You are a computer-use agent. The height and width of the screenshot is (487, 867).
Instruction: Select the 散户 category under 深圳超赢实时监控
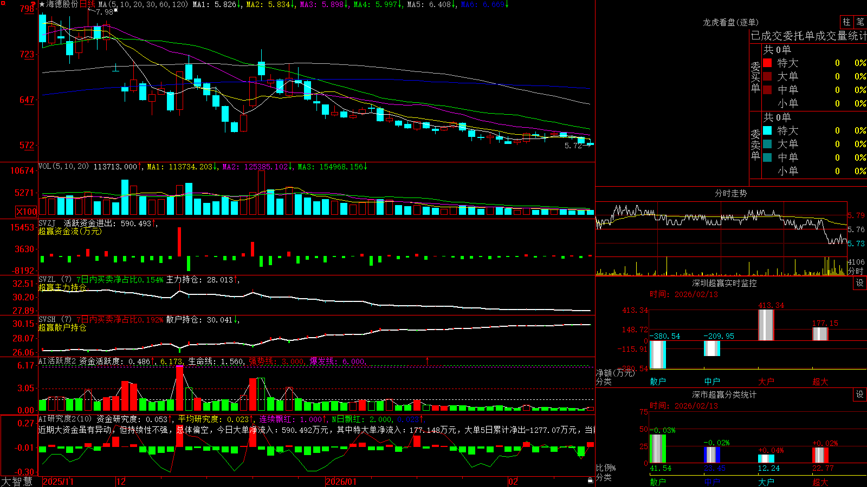[658, 381]
